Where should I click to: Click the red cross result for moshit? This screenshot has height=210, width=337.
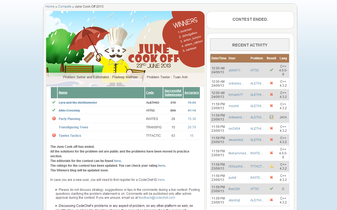pos(271,106)
